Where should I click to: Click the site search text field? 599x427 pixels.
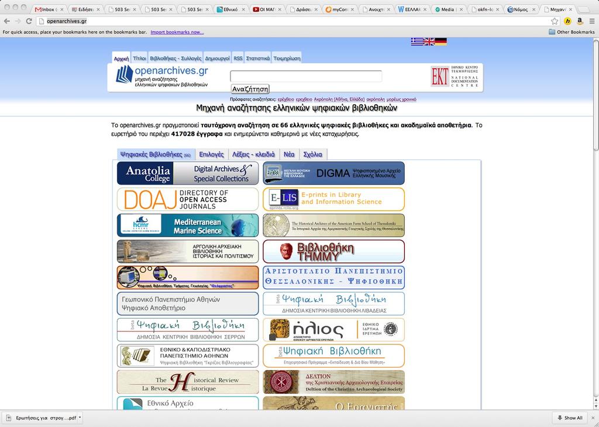(x=306, y=76)
